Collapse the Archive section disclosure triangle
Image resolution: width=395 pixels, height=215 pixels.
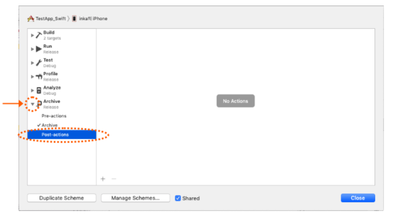pyautogui.click(x=32, y=104)
